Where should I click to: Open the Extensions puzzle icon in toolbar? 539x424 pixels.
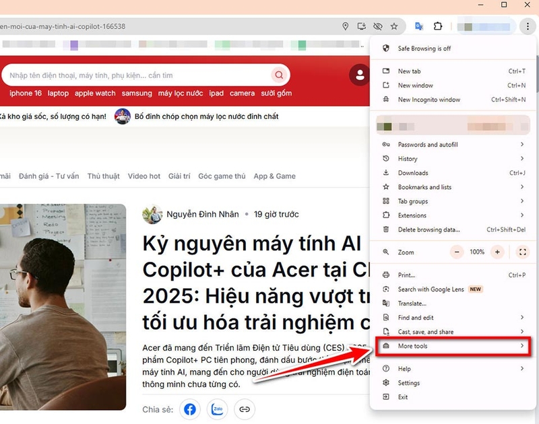[x=437, y=26]
